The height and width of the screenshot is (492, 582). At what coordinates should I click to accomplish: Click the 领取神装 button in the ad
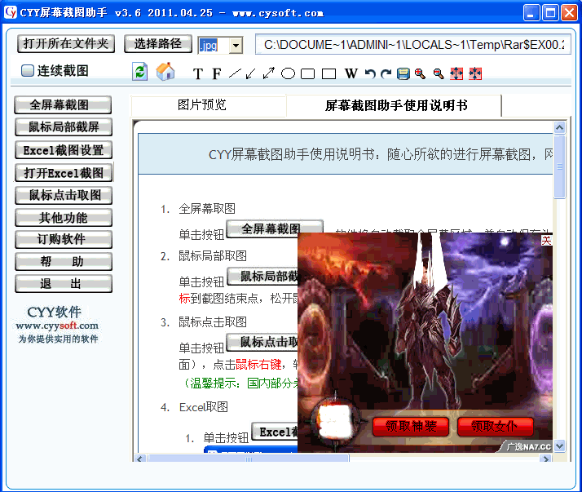click(410, 427)
